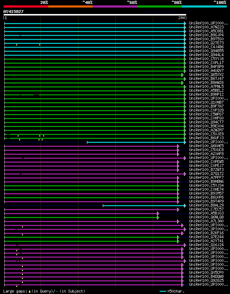Select hit UniRef100_B9F7A7
The height and width of the screenshot is (294, 230).
pos(206,106)
